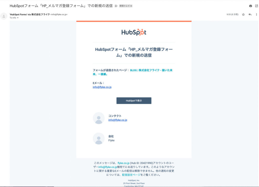Star this HubSpot Forms email
The image size is (259, 187).
(x=243, y=14)
